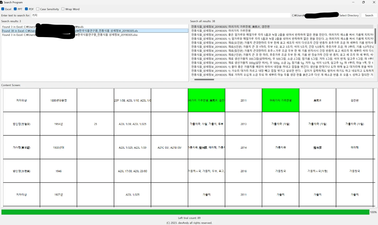Minimize the Search Program window
Viewport: 378px width, 225px height.
(x=353, y=2)
